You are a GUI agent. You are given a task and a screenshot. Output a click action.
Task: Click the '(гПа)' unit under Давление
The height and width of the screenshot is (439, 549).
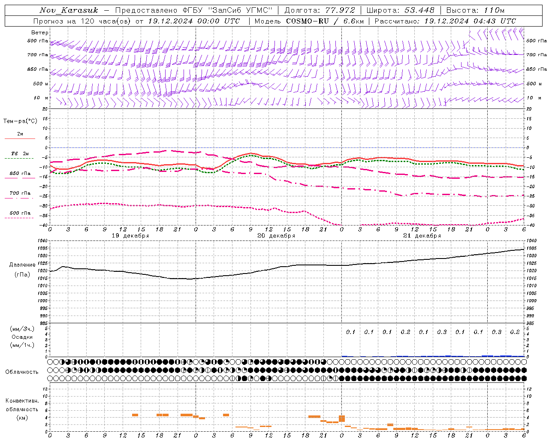(x=22, y=274)
